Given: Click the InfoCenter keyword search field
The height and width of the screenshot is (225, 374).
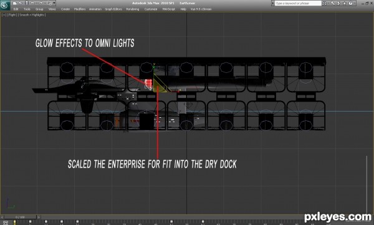Looking at the screenshot, I should tap(298, 3).
